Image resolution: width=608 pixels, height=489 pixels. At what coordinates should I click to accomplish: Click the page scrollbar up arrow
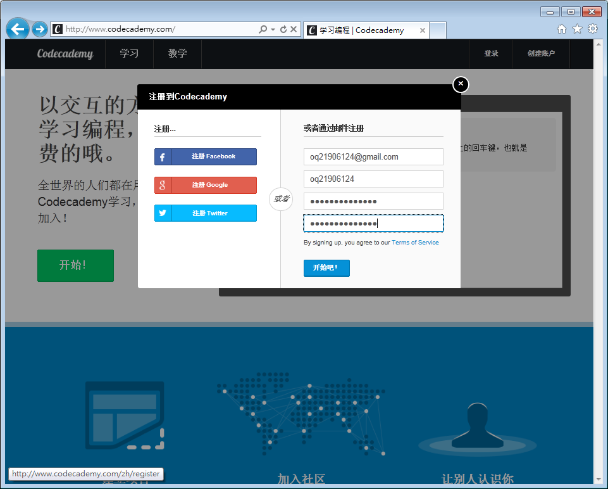click(598, 44)
